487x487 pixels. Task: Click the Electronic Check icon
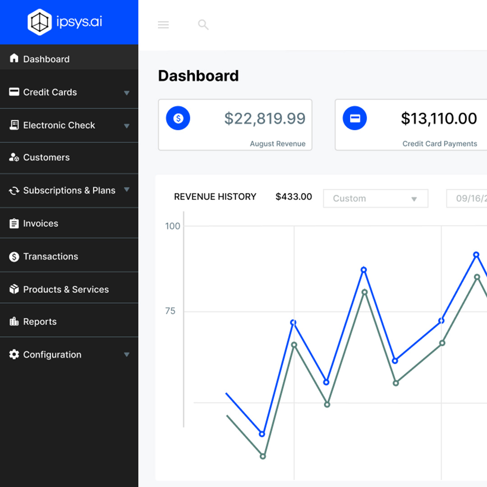coord(14,125)
